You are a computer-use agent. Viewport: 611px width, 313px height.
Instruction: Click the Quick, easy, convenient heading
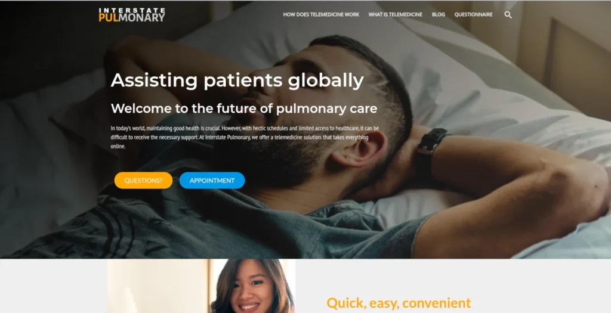click(399, 303)
